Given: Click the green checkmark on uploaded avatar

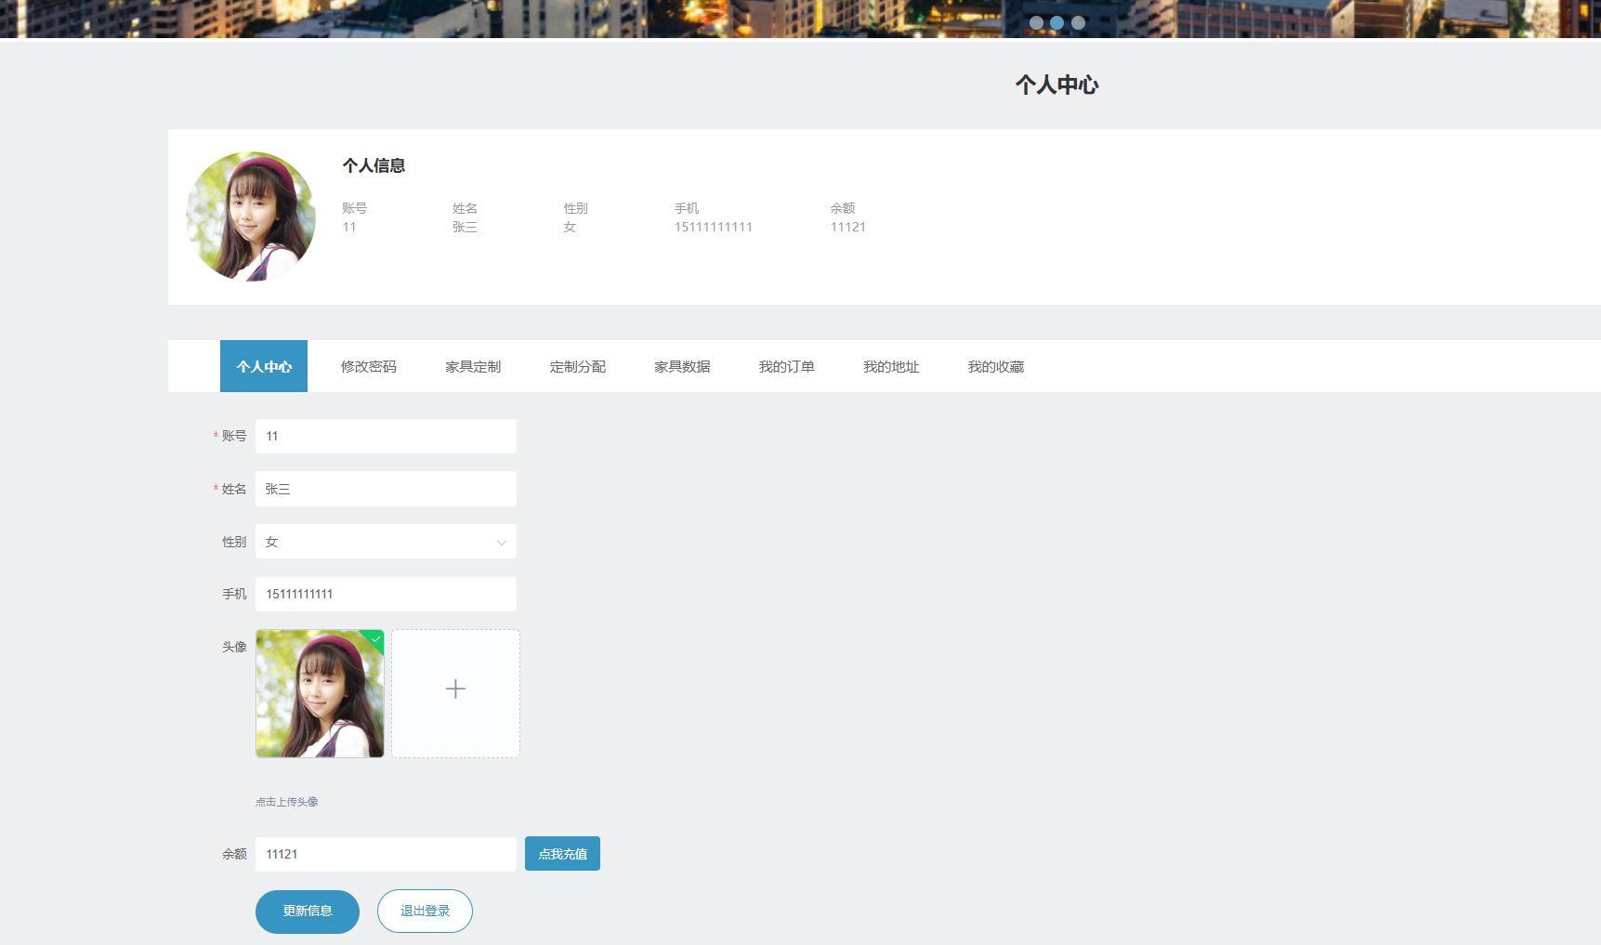Looking at the screenshot, I should click(x=375, y=639).
